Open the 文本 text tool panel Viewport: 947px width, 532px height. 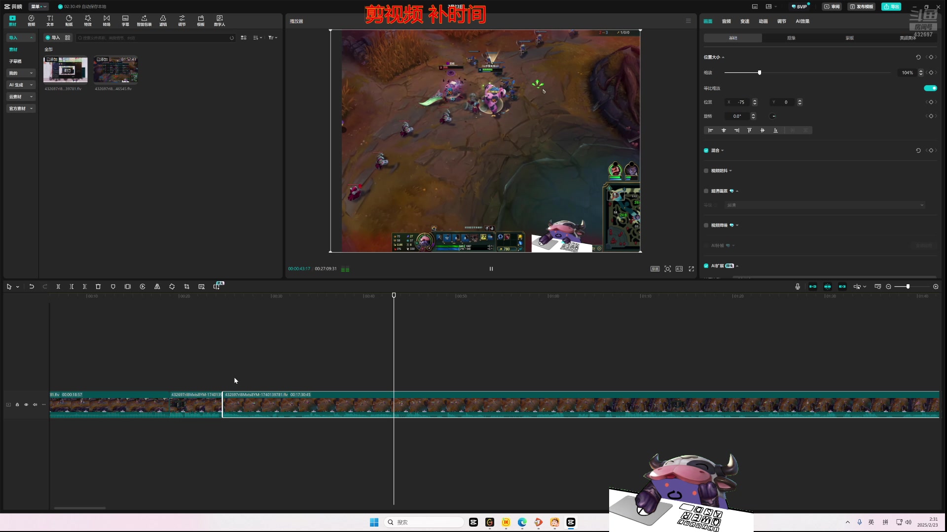(50, 21)
